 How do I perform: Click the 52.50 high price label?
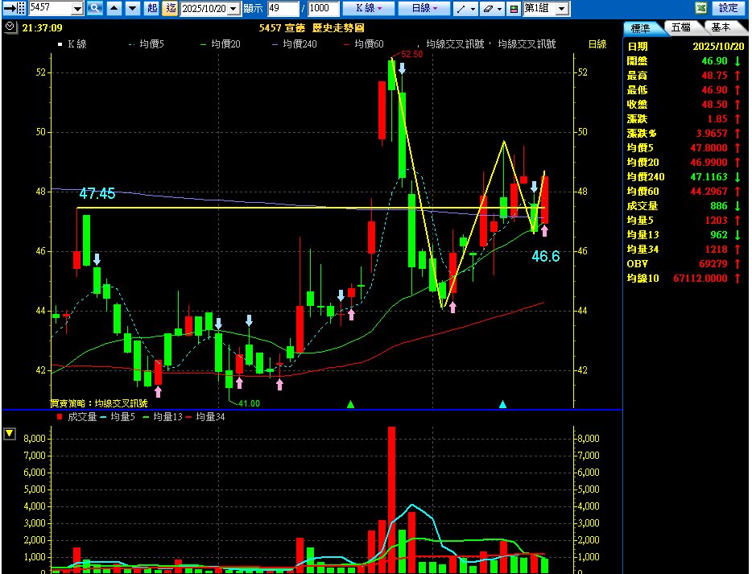click(412, 54)
